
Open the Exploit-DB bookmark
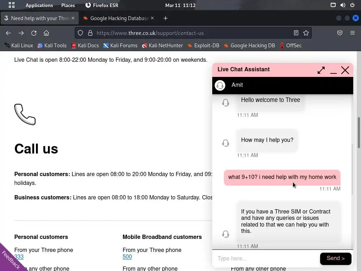pyautogui.click(x=203, y=46)
